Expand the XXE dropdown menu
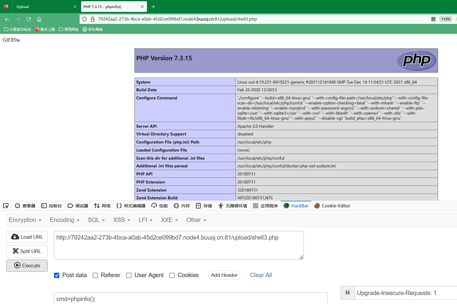 (x=169, y=220)
